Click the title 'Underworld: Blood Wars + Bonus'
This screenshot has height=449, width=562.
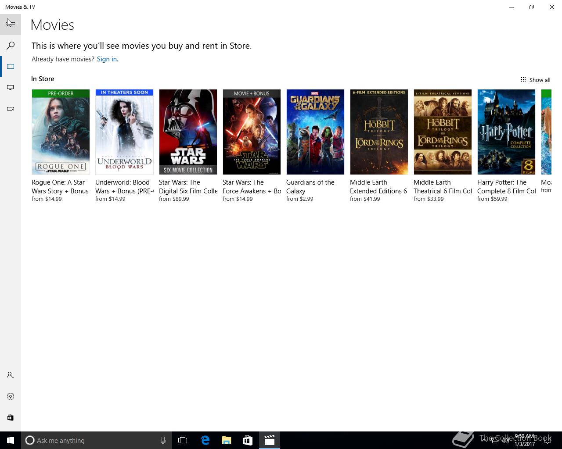(x=124, y=187)
